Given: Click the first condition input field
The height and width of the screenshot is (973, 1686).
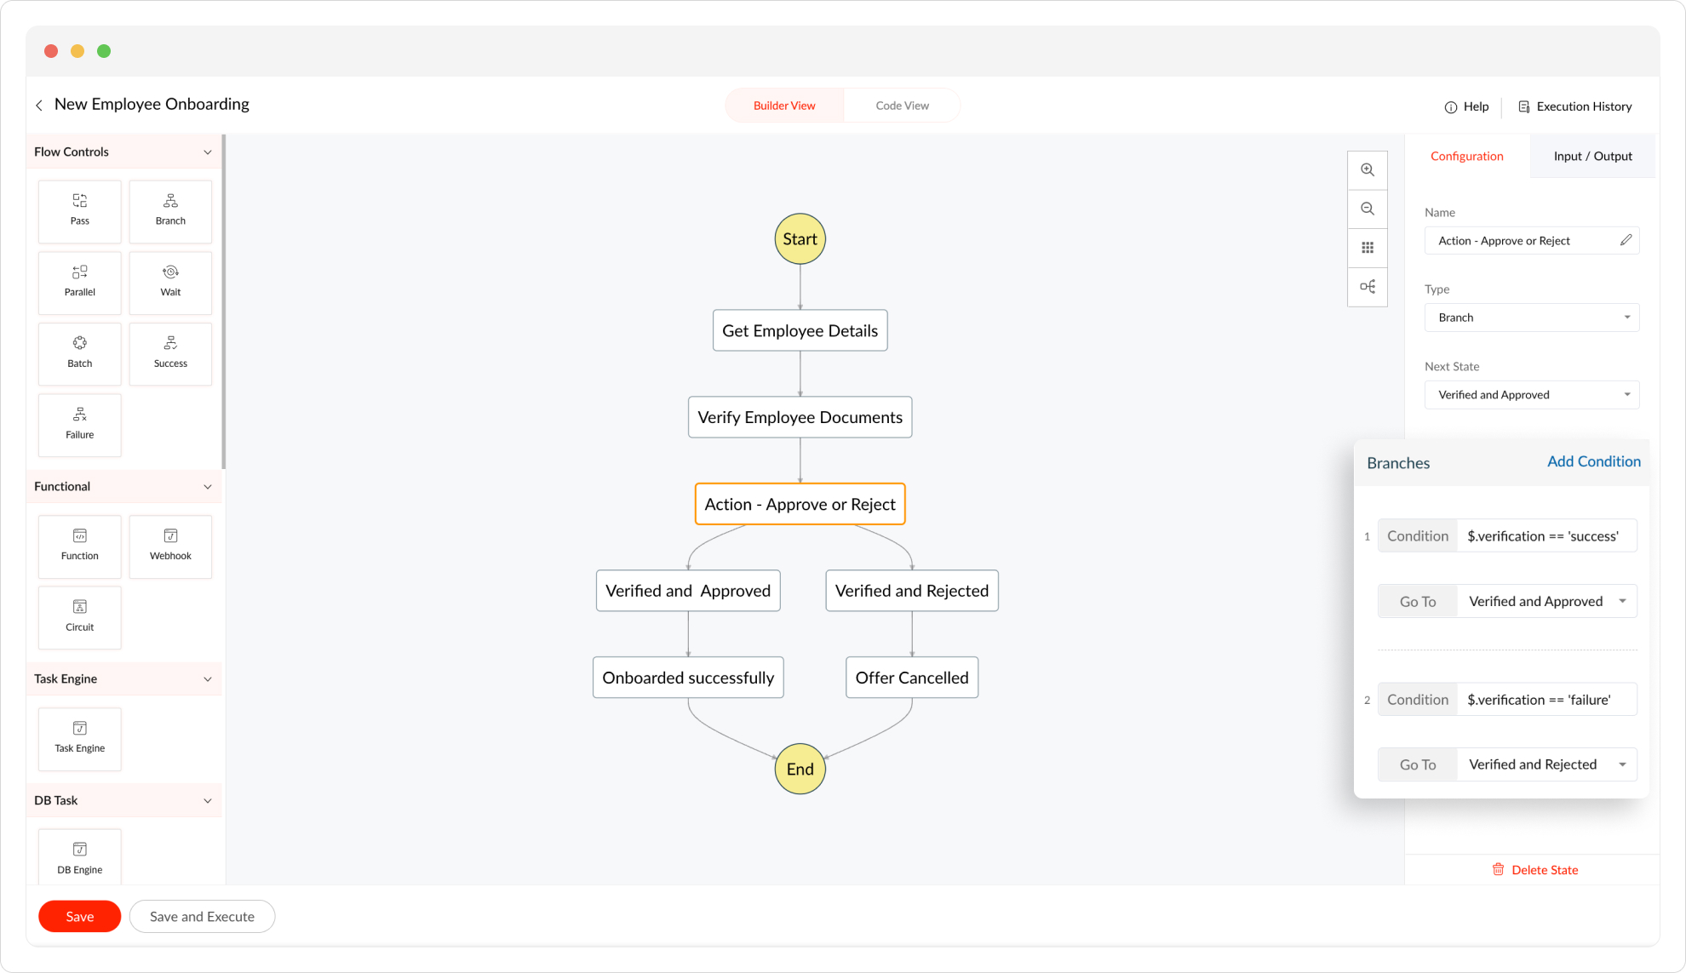Looking at the screenshot, I should [x=1545, y=536].
